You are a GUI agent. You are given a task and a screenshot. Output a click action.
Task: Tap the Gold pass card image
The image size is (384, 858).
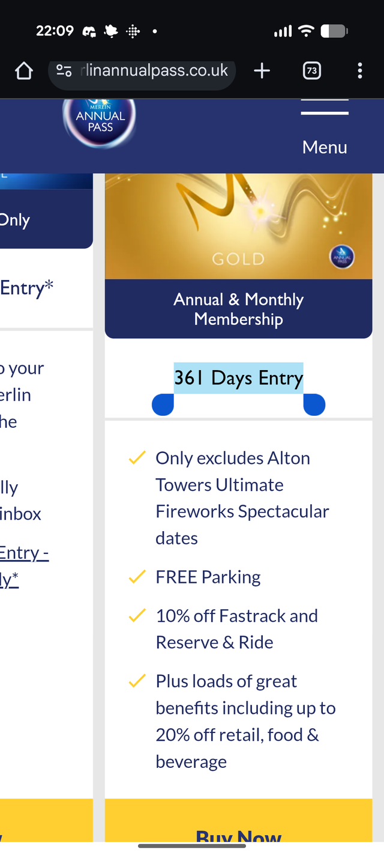click(238, 225)
